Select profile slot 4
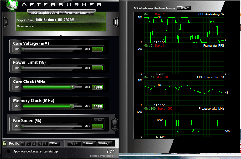Image resolution: width=241 pixels, height=159 pixels. (40, 144)
